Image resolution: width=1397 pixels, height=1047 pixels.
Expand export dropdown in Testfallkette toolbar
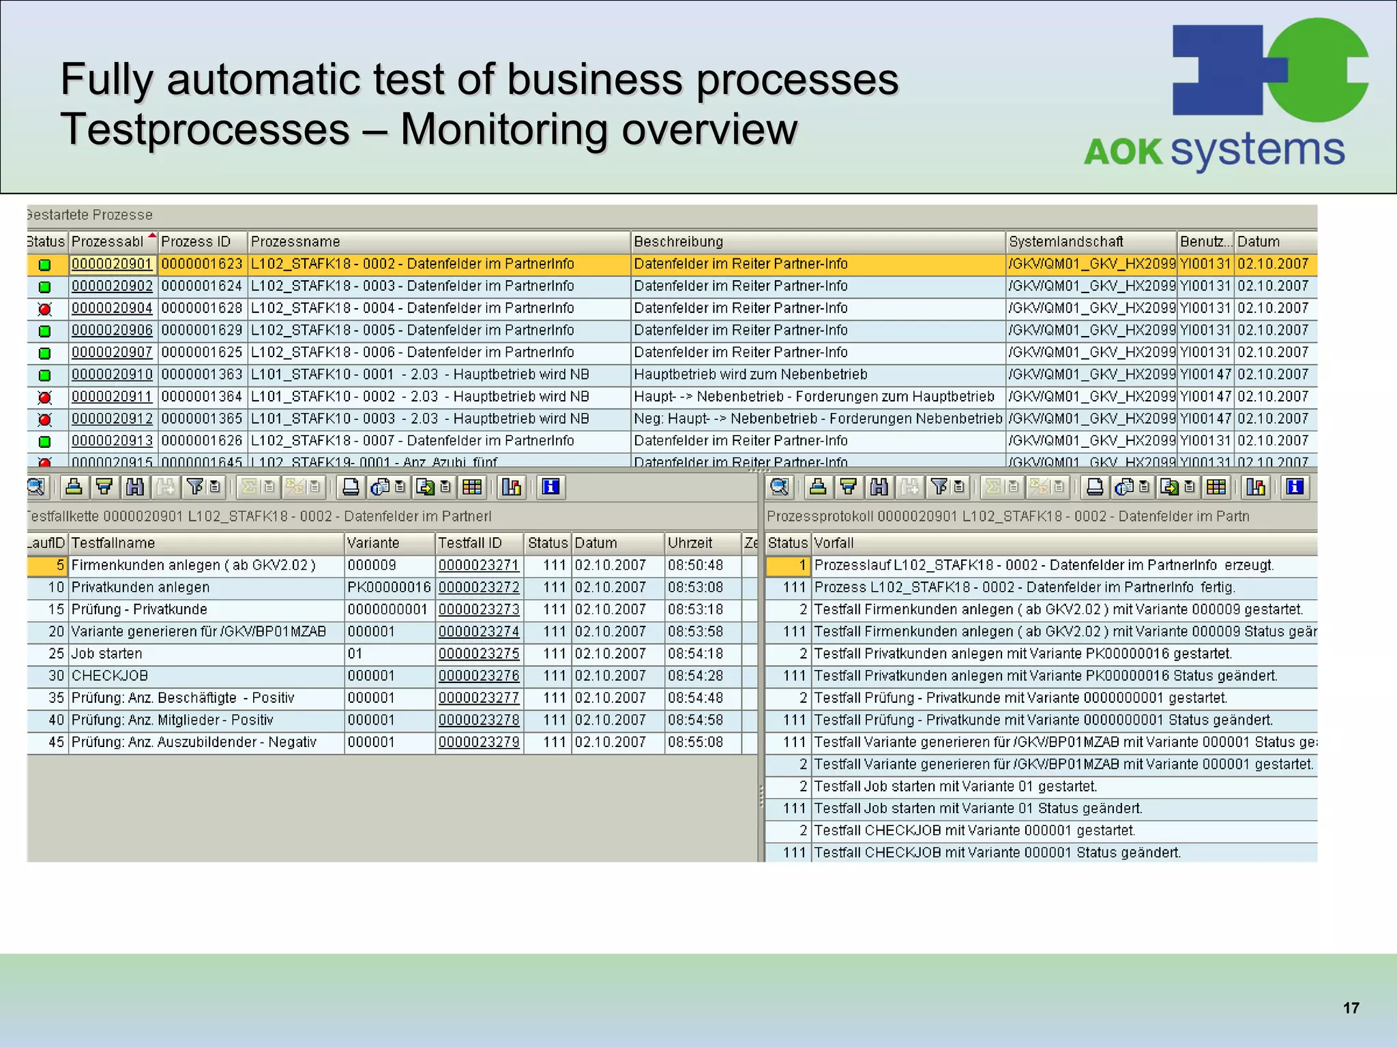tap(445, 487)
